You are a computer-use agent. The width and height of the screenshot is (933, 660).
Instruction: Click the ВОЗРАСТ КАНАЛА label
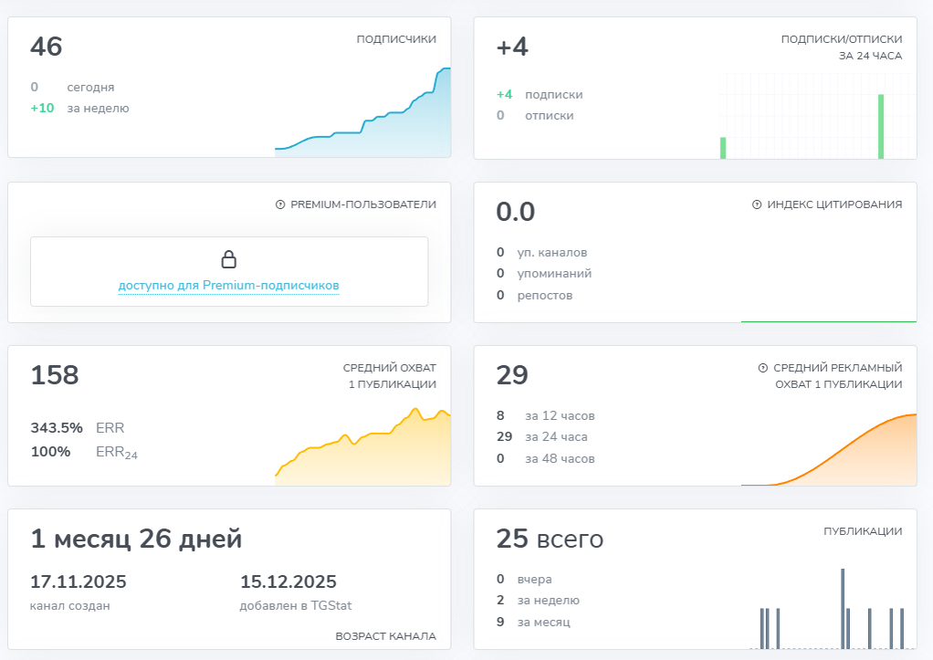385,636
